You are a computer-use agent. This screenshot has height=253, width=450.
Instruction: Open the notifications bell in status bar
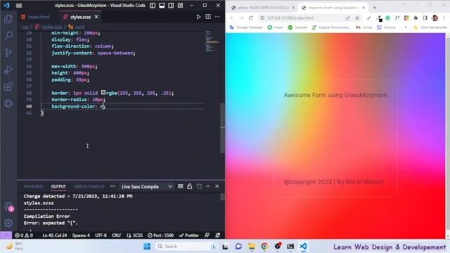point(217,235)
